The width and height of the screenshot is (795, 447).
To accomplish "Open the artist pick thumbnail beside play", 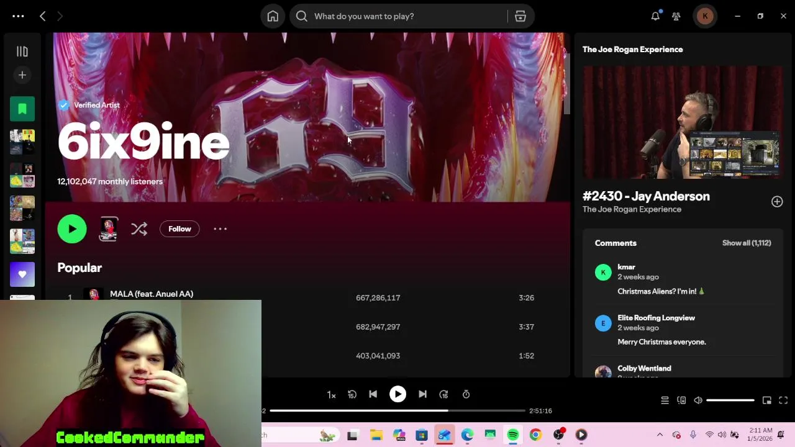I will click(109, 229).
